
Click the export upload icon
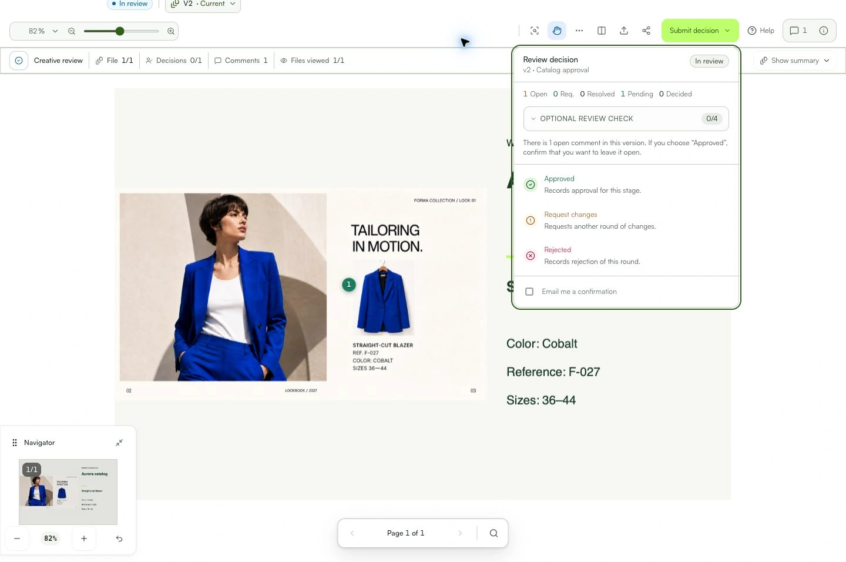(x=624, y=31)
